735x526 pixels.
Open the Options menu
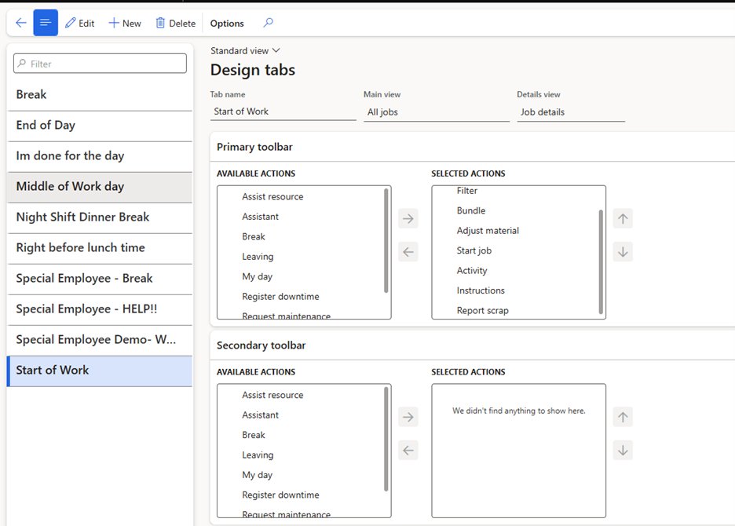coord(226,23)
